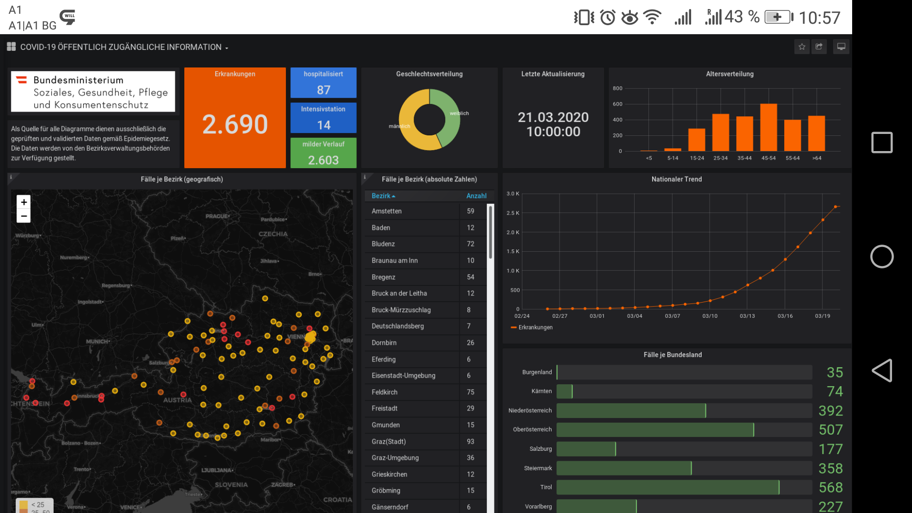Open the dashboard grid icon
912x513 pixels.
[x=11, y=47]
